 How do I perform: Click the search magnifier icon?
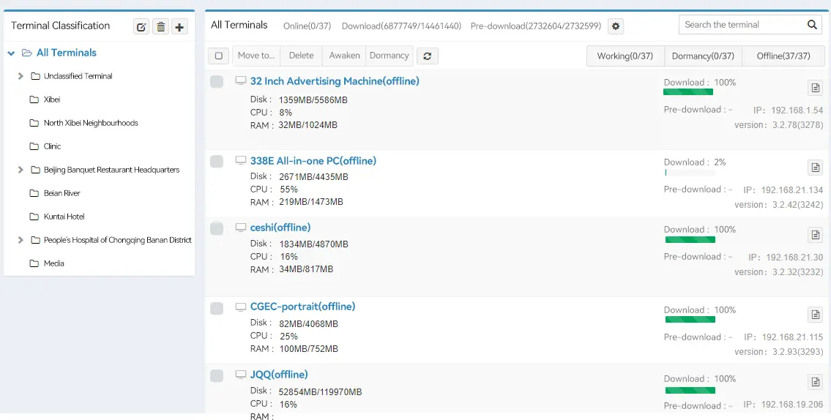click(812, 25)
